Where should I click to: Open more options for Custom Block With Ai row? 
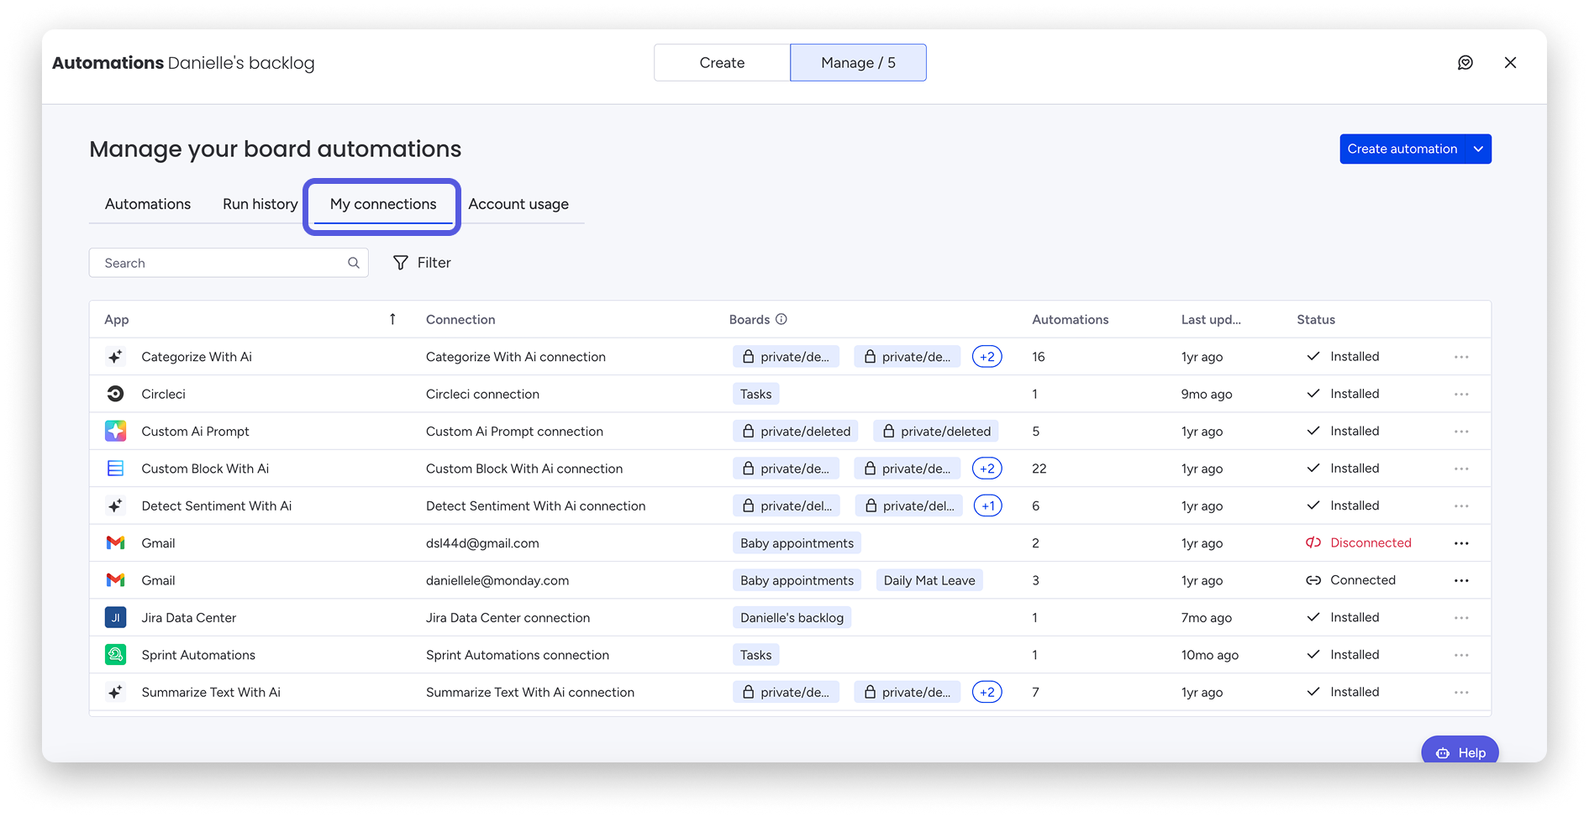click(x=1461, y=469)
